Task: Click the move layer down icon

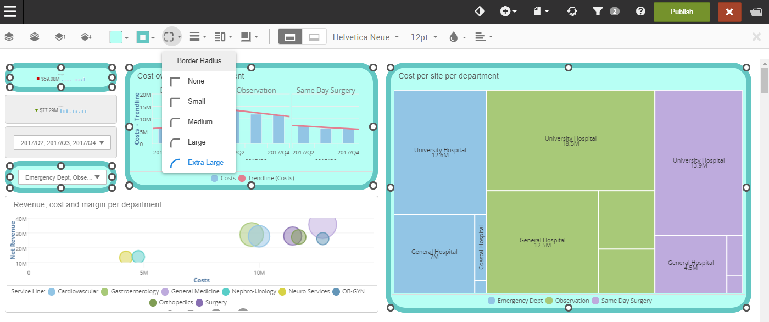Action: pos(86,37)
